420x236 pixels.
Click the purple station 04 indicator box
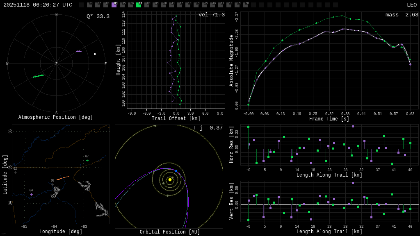click(x=114, y=5)
